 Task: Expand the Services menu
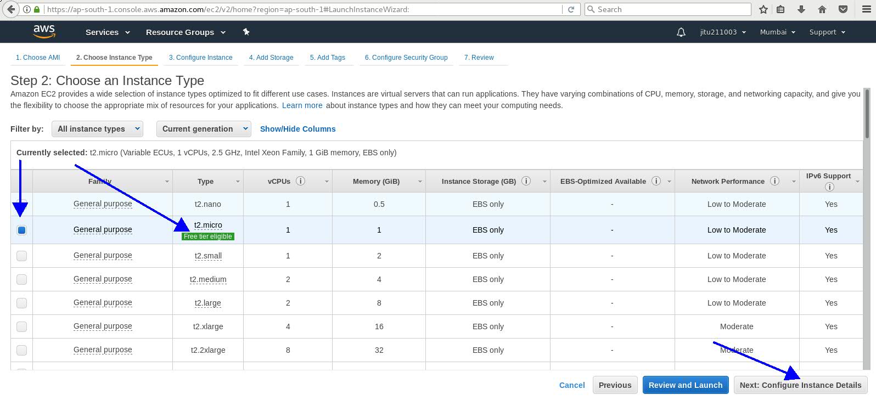click(x=108, y=32)
